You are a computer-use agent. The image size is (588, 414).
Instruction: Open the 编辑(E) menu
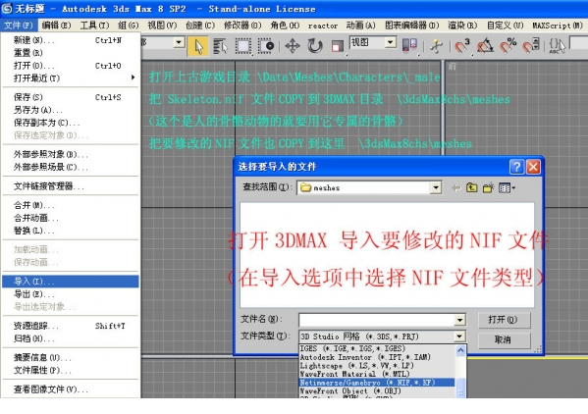[x=56, y=26]
